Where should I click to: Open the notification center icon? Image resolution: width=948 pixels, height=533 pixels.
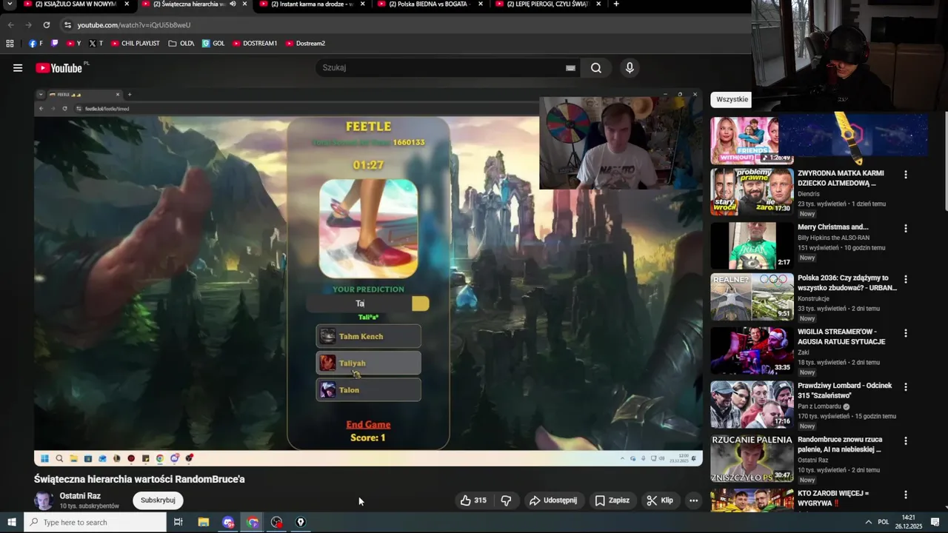[935, 523]
